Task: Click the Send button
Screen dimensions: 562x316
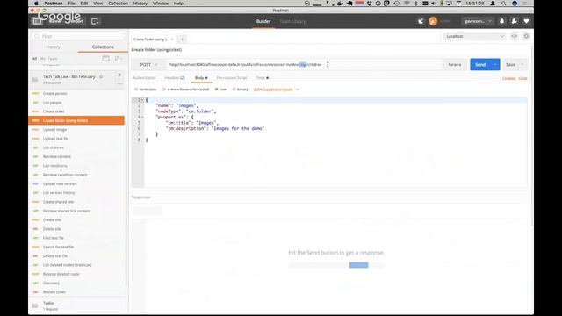Action: tap(480, 64)
